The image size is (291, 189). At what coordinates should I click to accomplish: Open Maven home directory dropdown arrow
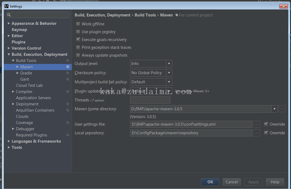point(274,109)
